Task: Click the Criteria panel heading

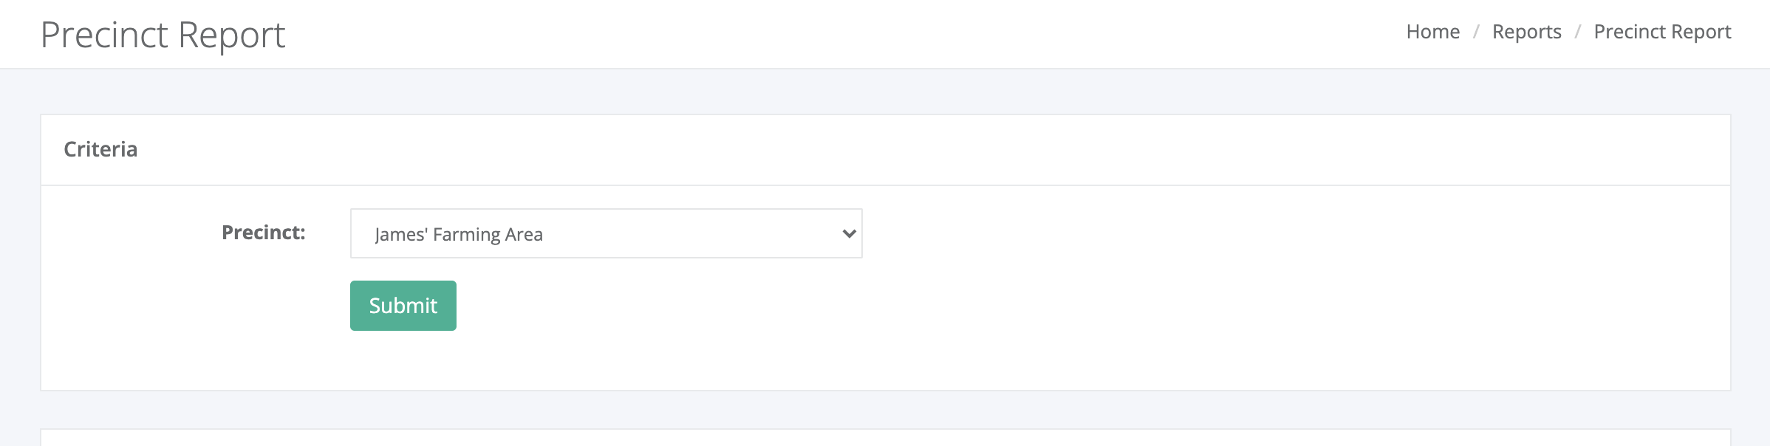Action: pyautogui.click(x=100, y=149)
